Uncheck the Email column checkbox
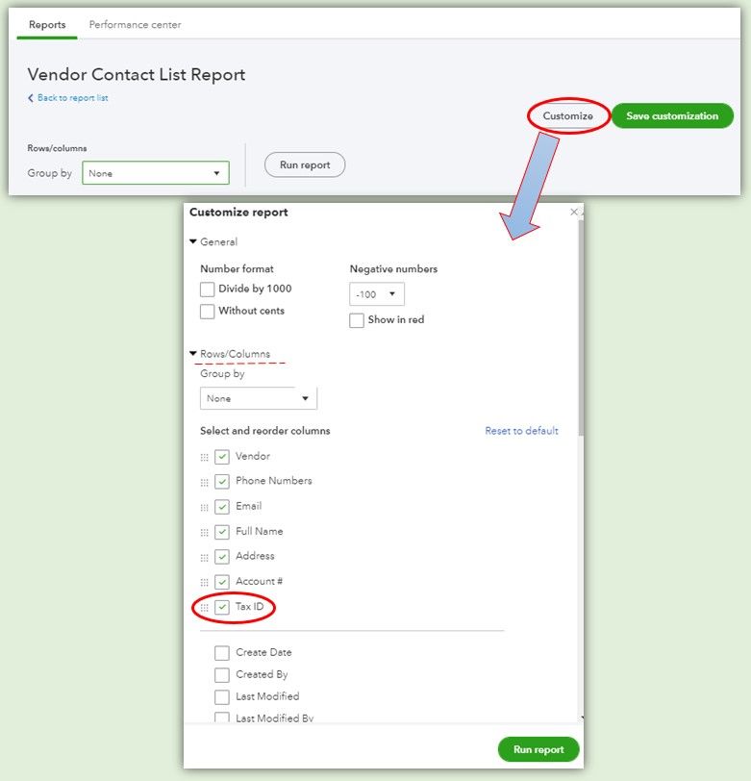751x781 pixels. pos(222,507)
